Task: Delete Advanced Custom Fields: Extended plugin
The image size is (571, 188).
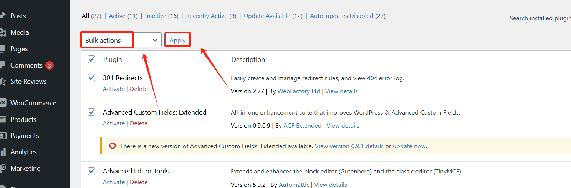Action: click(139, 123)
